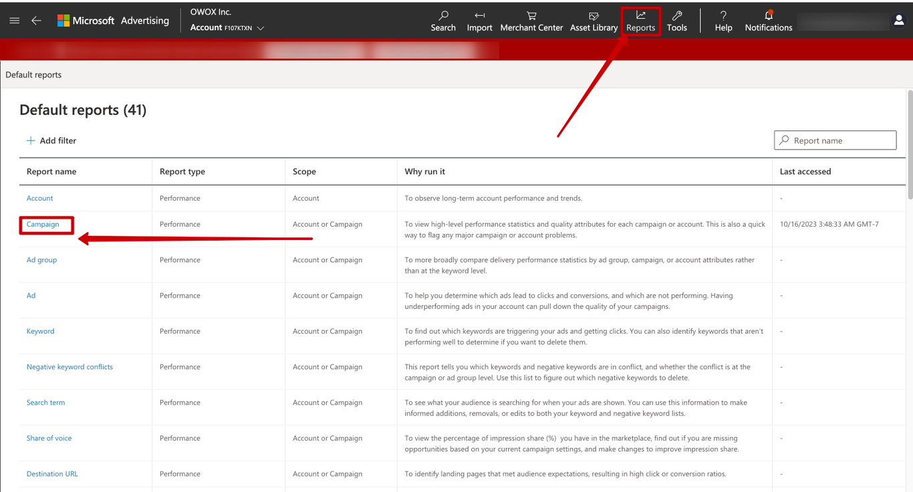The height and width of the screenshot is (492, 913).
Task: Click the Microsoft Advertising logo
Action: point(113,21)
